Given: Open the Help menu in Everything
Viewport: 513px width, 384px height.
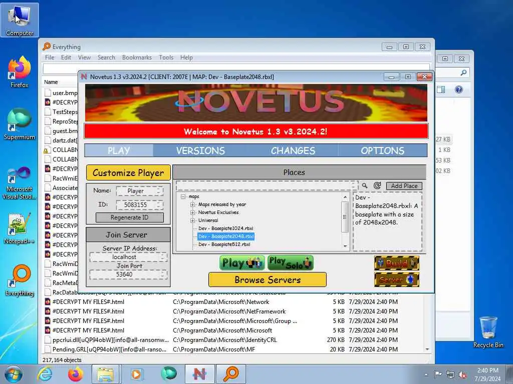Looking at the screenshot, I should coord(186,57).
